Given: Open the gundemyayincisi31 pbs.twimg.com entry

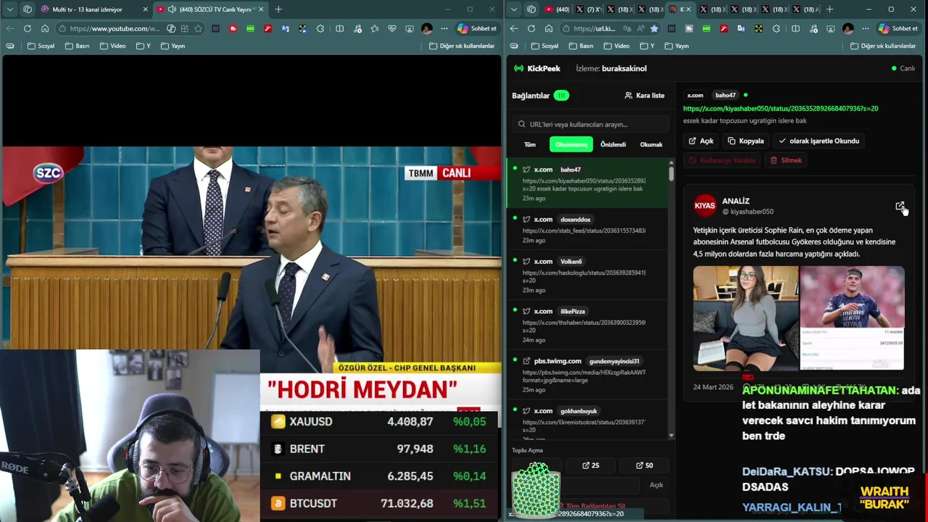Looking at the screenshot, I should (x=587, y=375).
